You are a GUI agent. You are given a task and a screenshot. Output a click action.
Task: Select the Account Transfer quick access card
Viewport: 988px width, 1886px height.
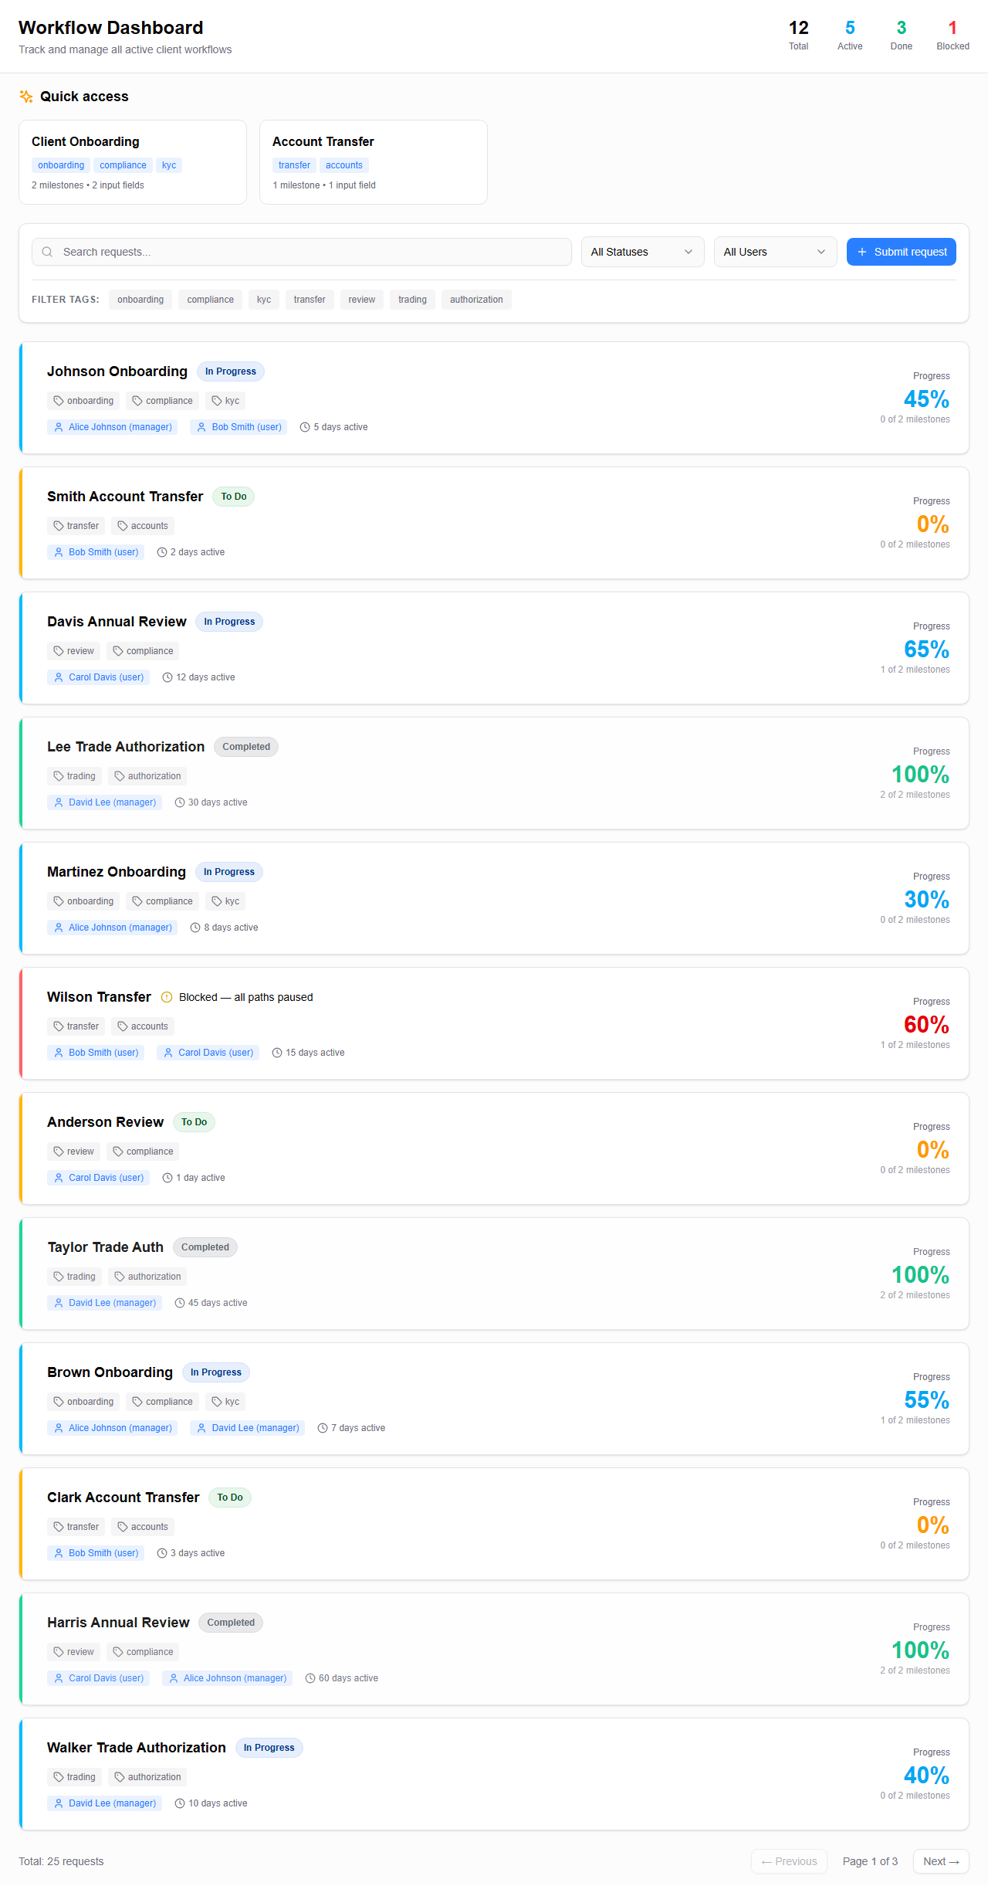tap(373, 162)
